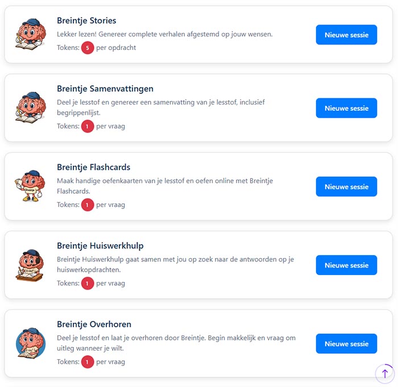Screen dimensions: 398x387
Task: Start a Nieuwe sessie for Breintje Huiswerkhulp
Action: coord(346,265)
